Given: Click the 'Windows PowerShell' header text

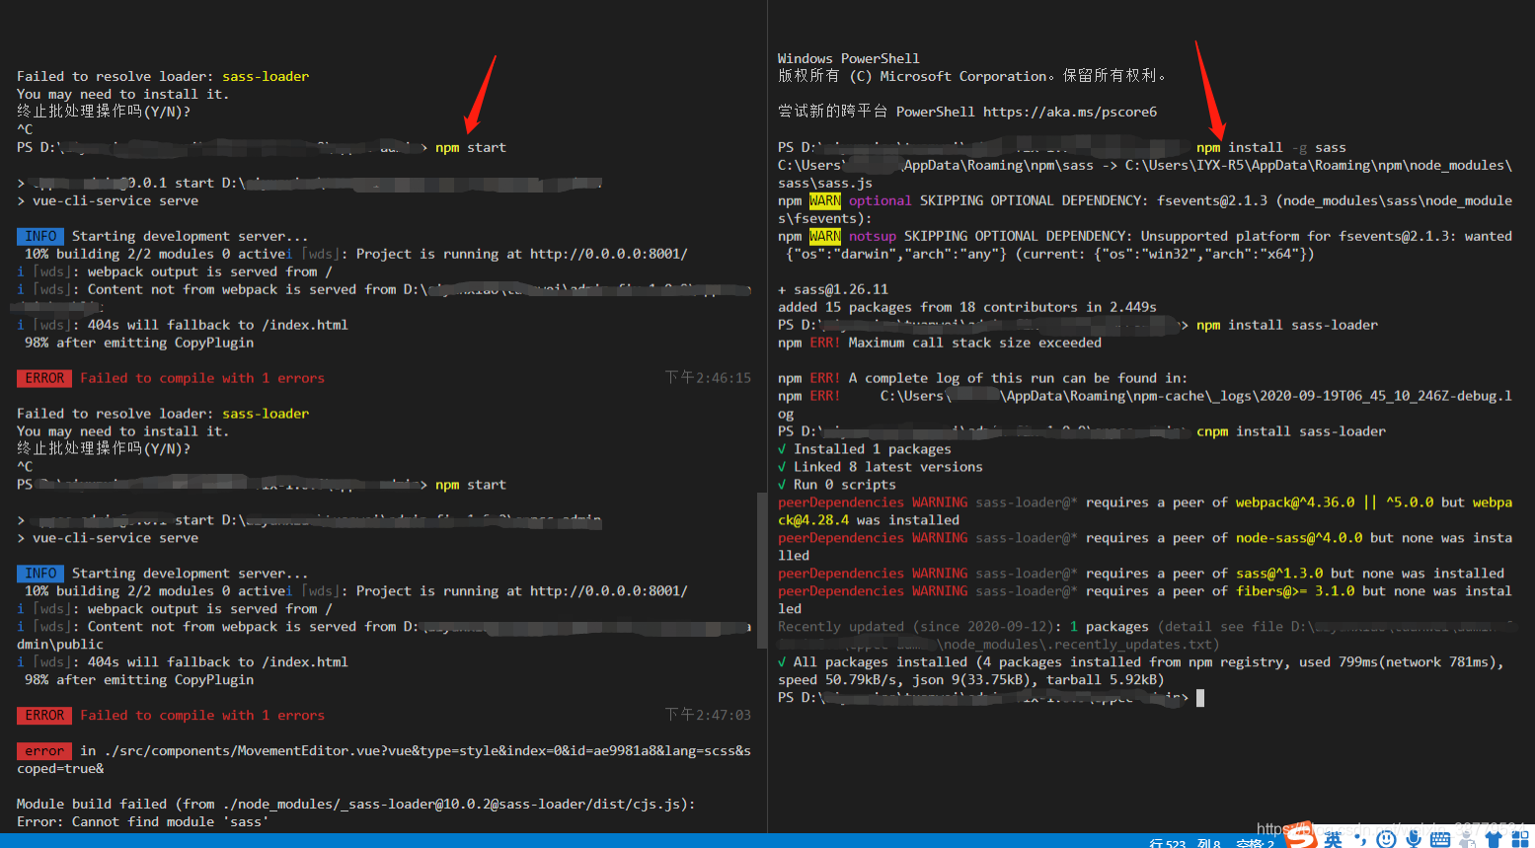Looking at the screenshot, I should [x=848, y=58].
